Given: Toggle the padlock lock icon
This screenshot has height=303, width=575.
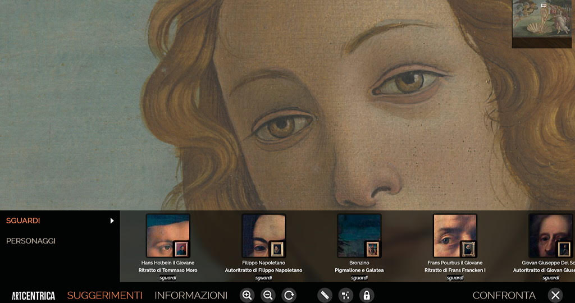Looking at the screenshot, I should (366, 295).
